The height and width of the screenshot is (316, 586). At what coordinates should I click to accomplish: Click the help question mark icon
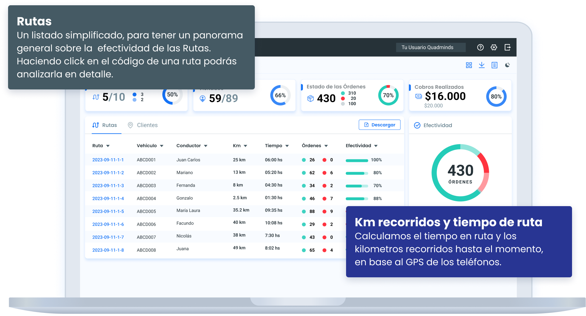(x=480, y=47)
